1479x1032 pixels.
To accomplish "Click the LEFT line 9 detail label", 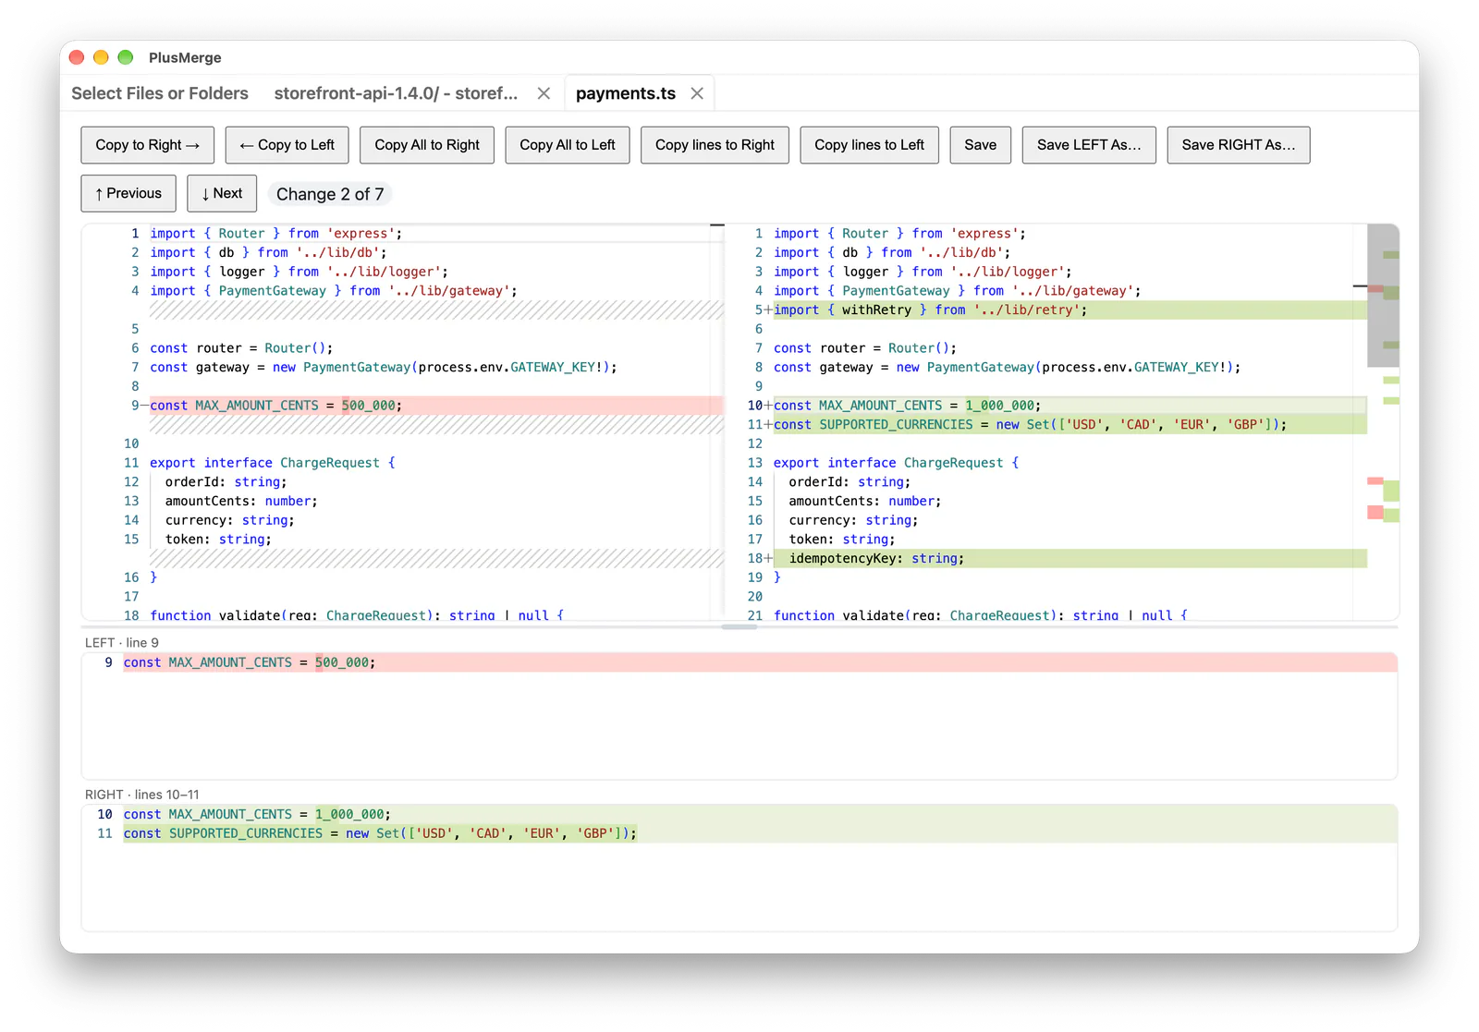I will pyautogui.click(x=122, y=643).
